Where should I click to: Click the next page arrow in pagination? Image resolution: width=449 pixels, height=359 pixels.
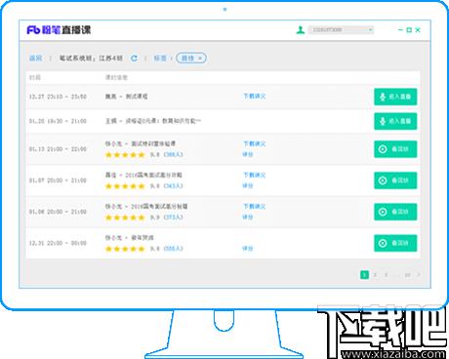[419, 275]
